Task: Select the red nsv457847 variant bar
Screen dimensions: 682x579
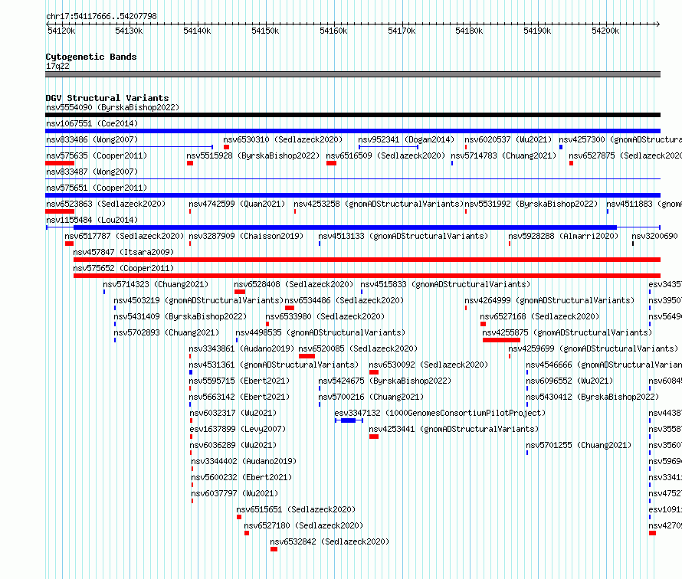Action: pos(367,260)
